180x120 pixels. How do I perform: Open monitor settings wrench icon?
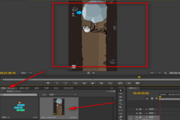click(165, 73)
